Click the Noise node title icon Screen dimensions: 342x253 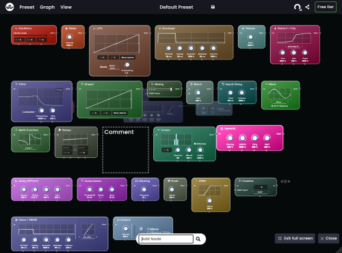66,29
